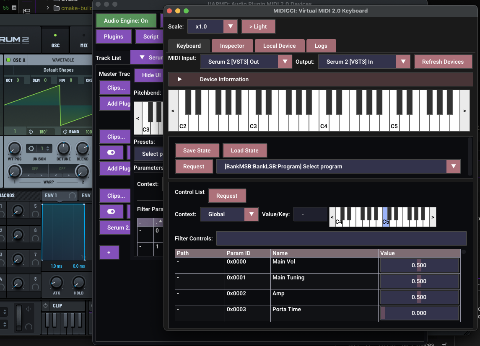Image resolution: width=480 pixels, height=346 pixels.
Task: Shift the Pitchbend keyboard left in UAPMD
Action: 138,118
